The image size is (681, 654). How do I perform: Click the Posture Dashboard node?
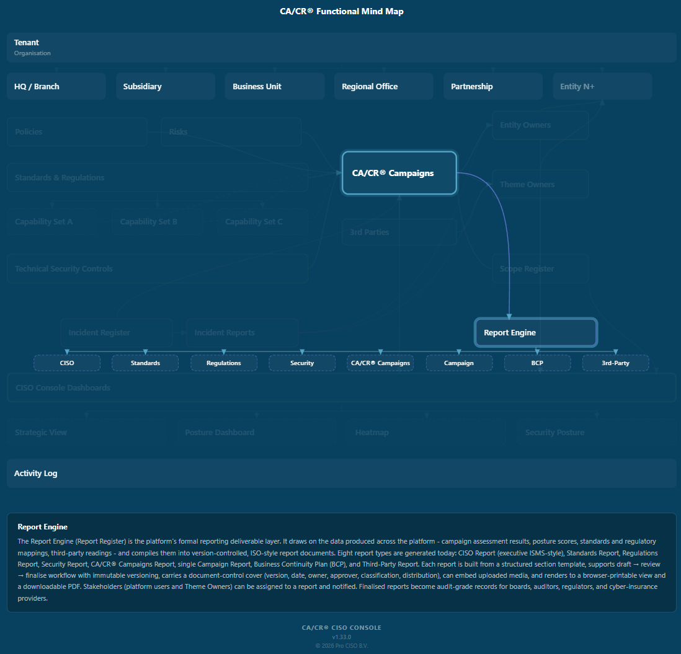pos(257,433)
